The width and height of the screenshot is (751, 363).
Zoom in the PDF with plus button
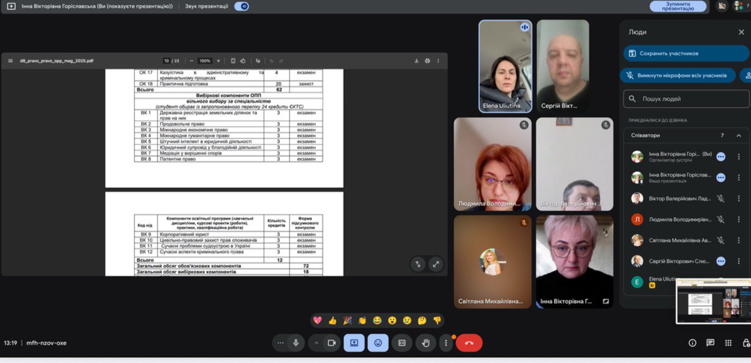coord(219,61)
